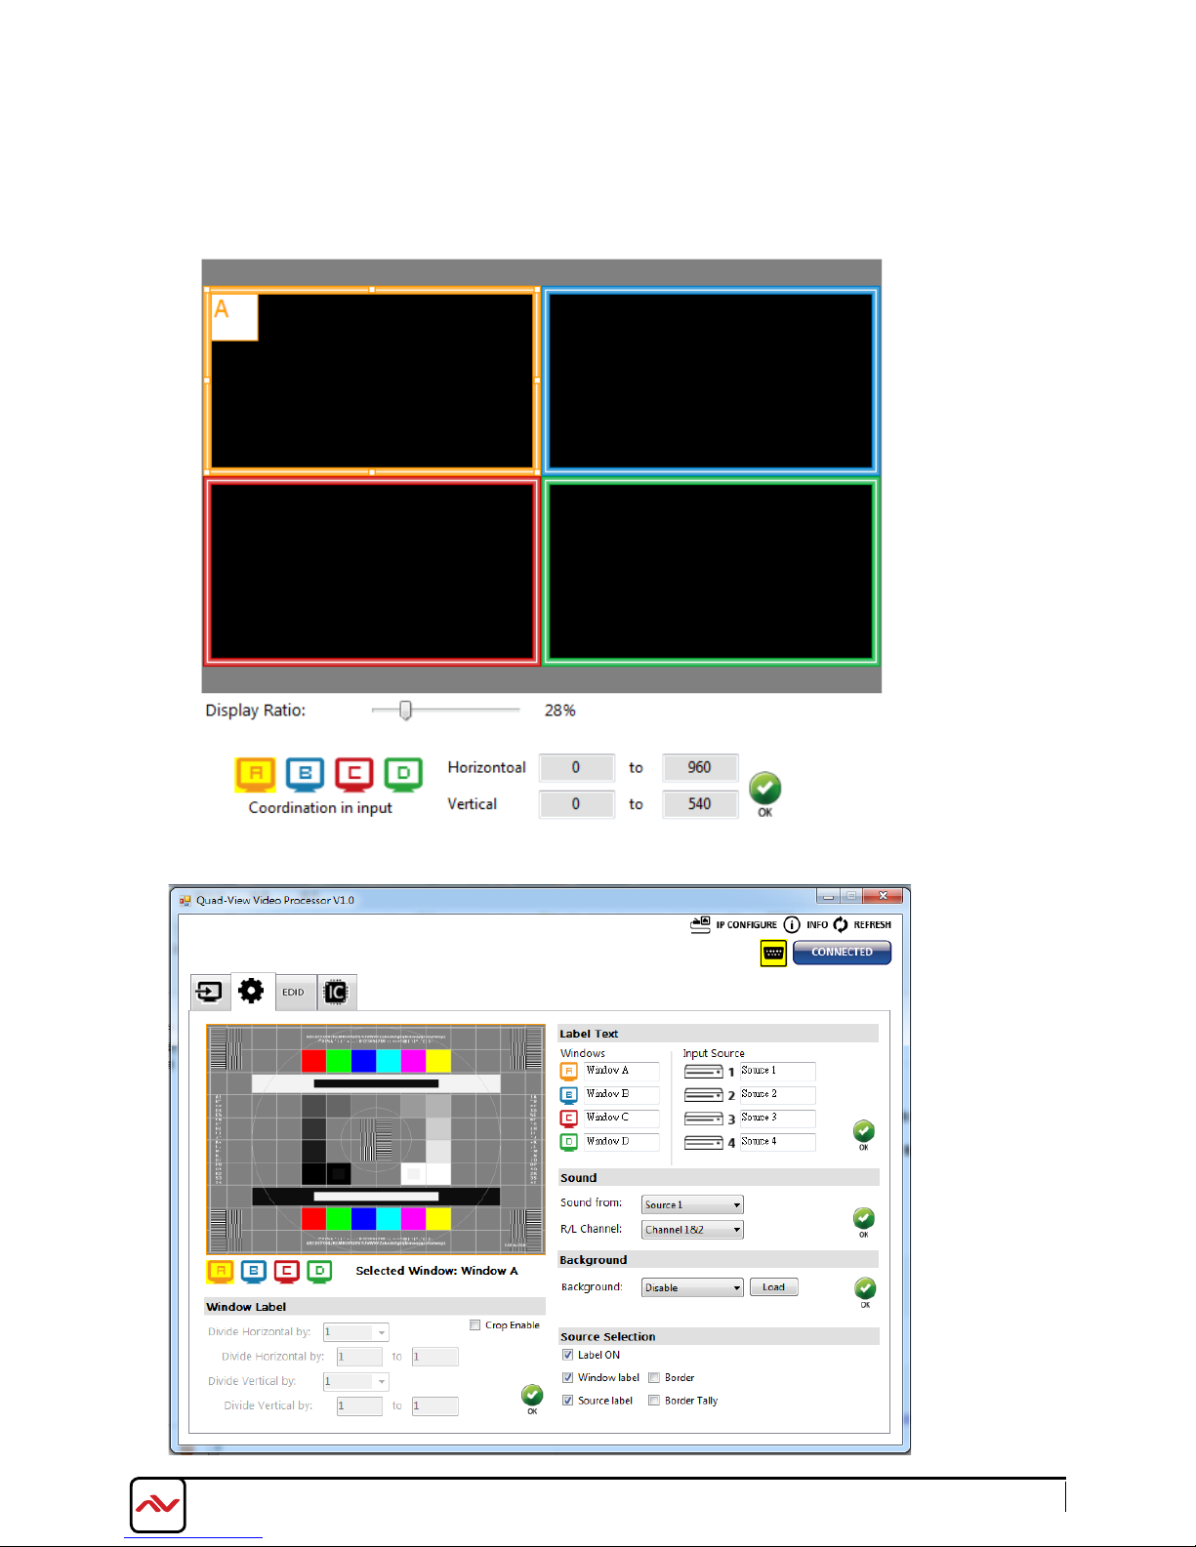Click Vertical end field showing 540

(x=699, y=804)
